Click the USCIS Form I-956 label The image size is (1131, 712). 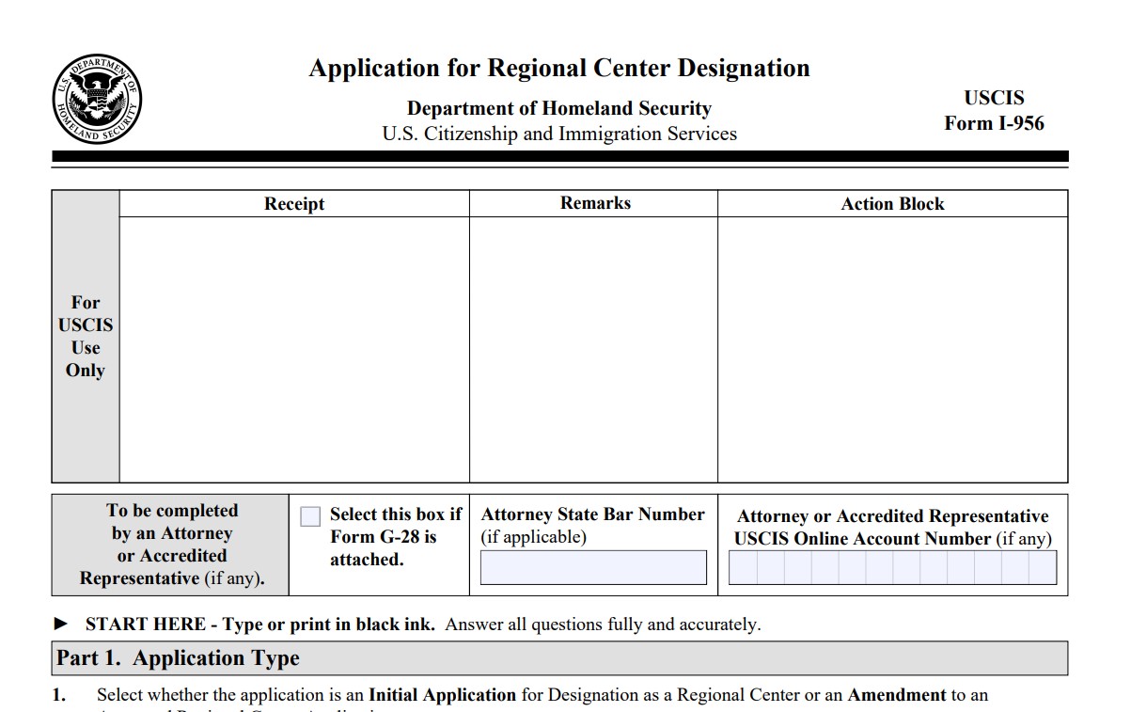pyautogui.click(x=994, y=111)
